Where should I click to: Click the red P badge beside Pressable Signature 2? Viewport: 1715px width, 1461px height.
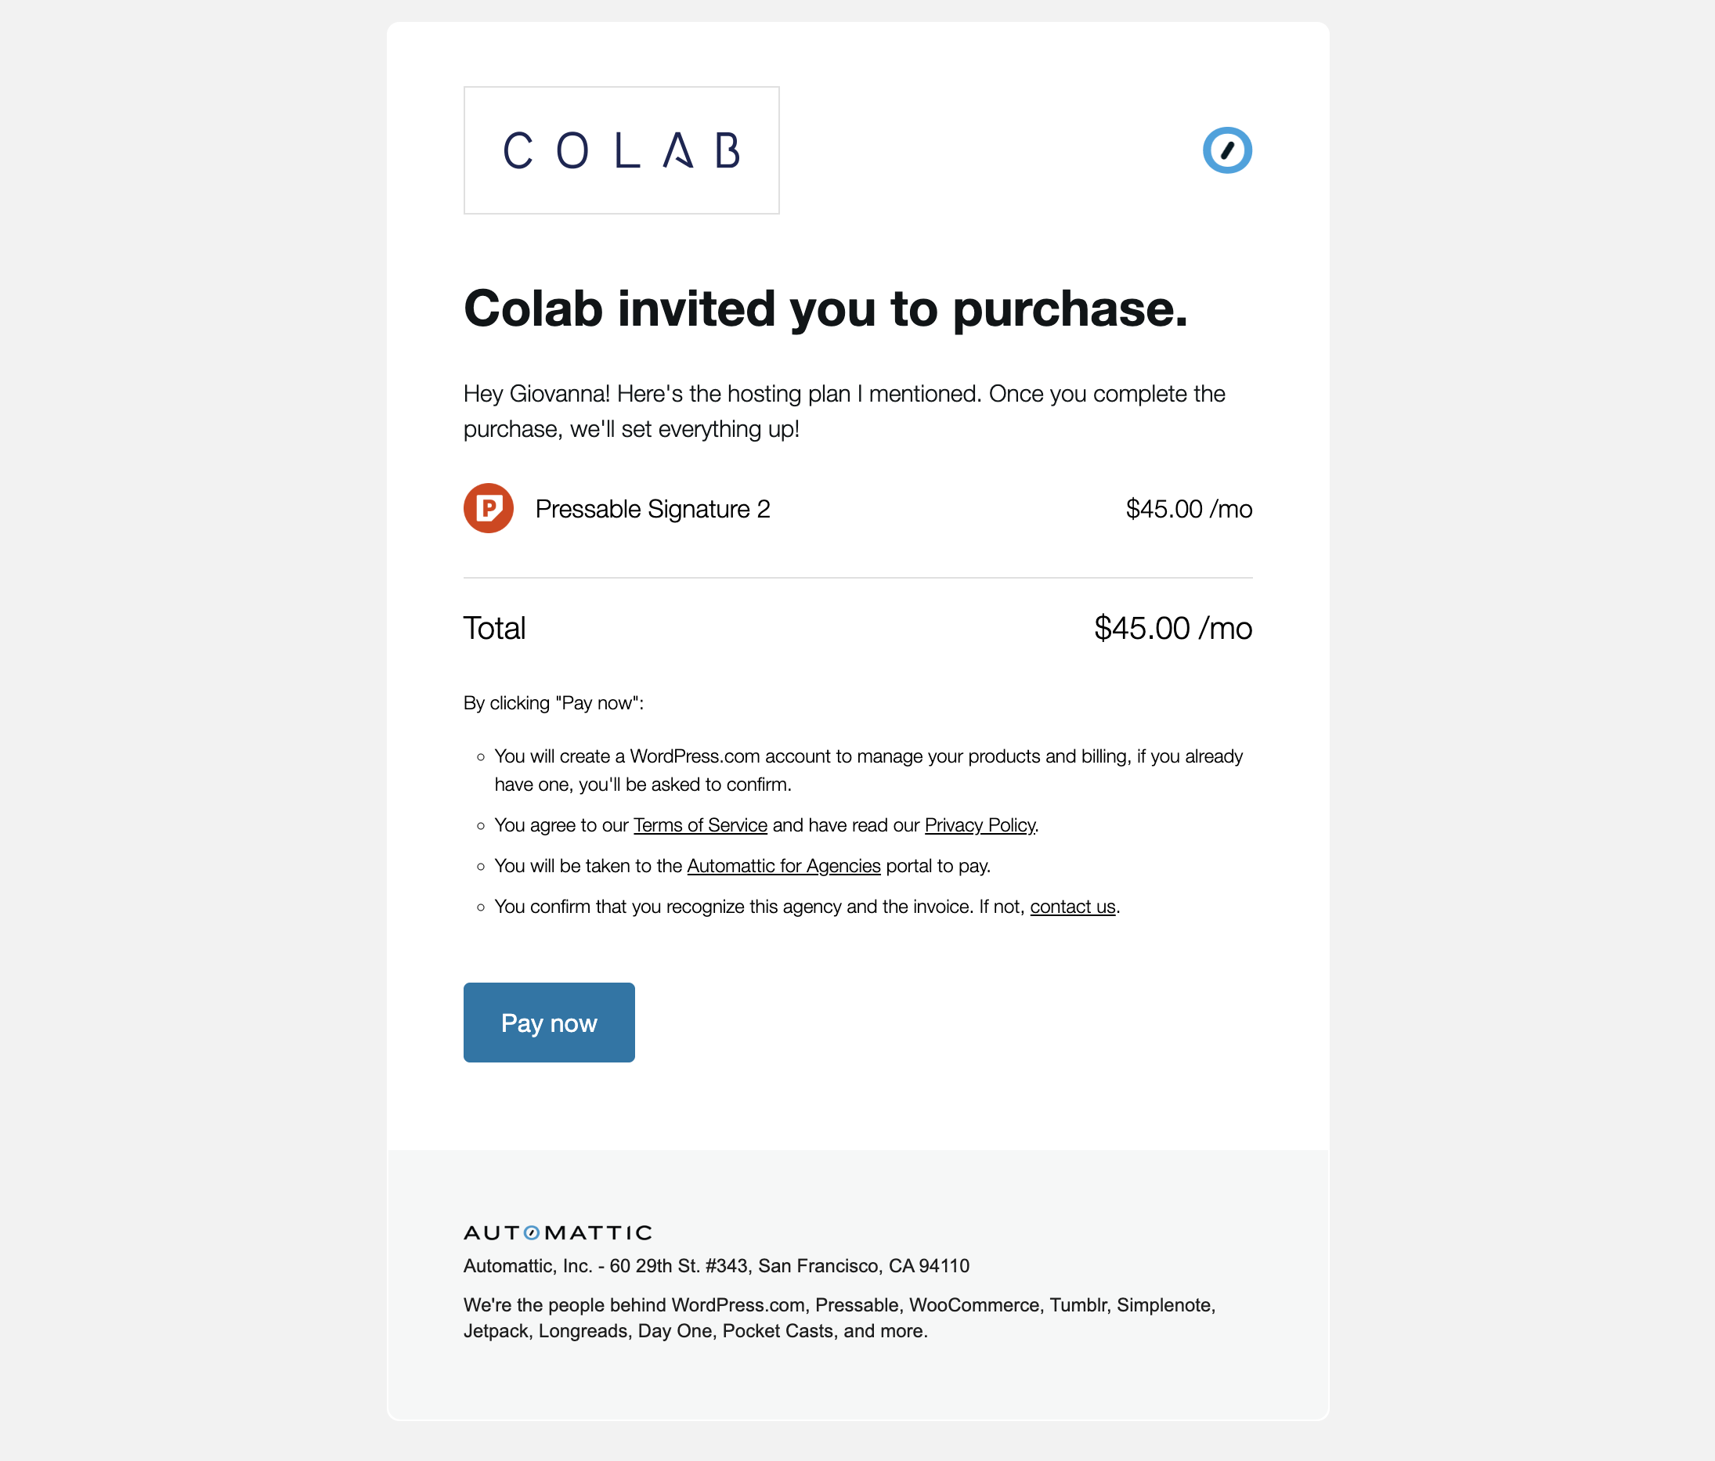[x=489, y=508]
